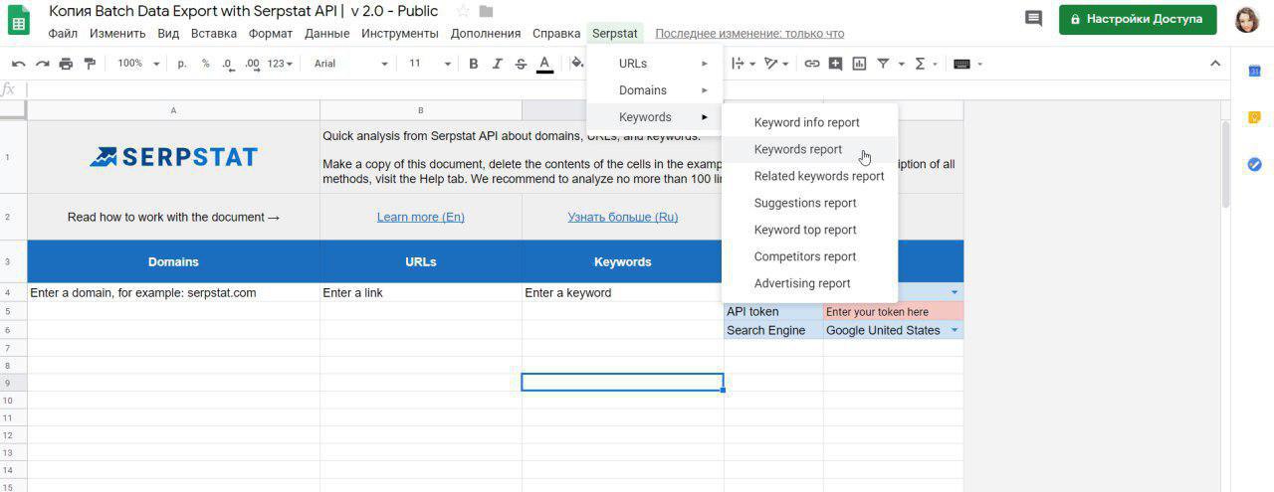Open the Данные menu
This screenshot has width=1274, height=492.
327,33
